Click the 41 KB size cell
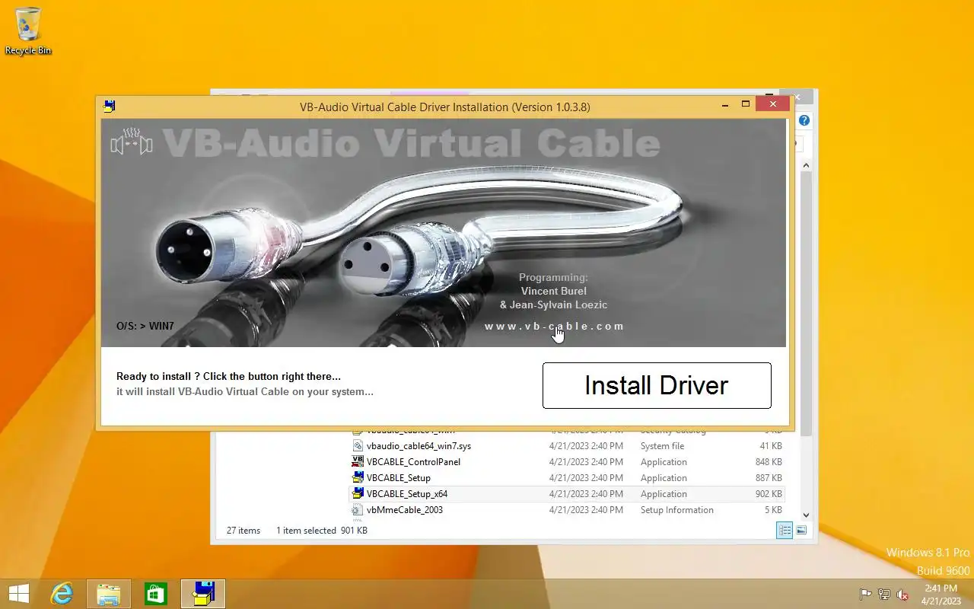 (771, 446)
